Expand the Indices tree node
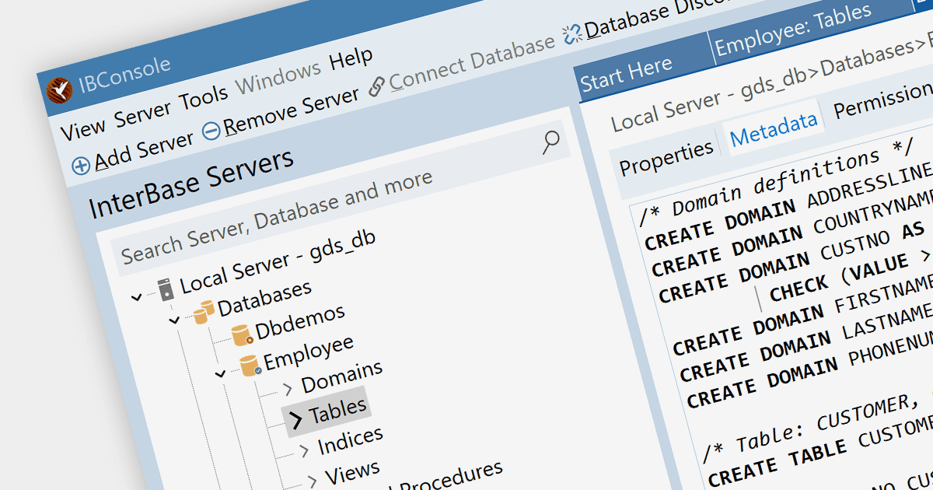 [x=304, y=450]
